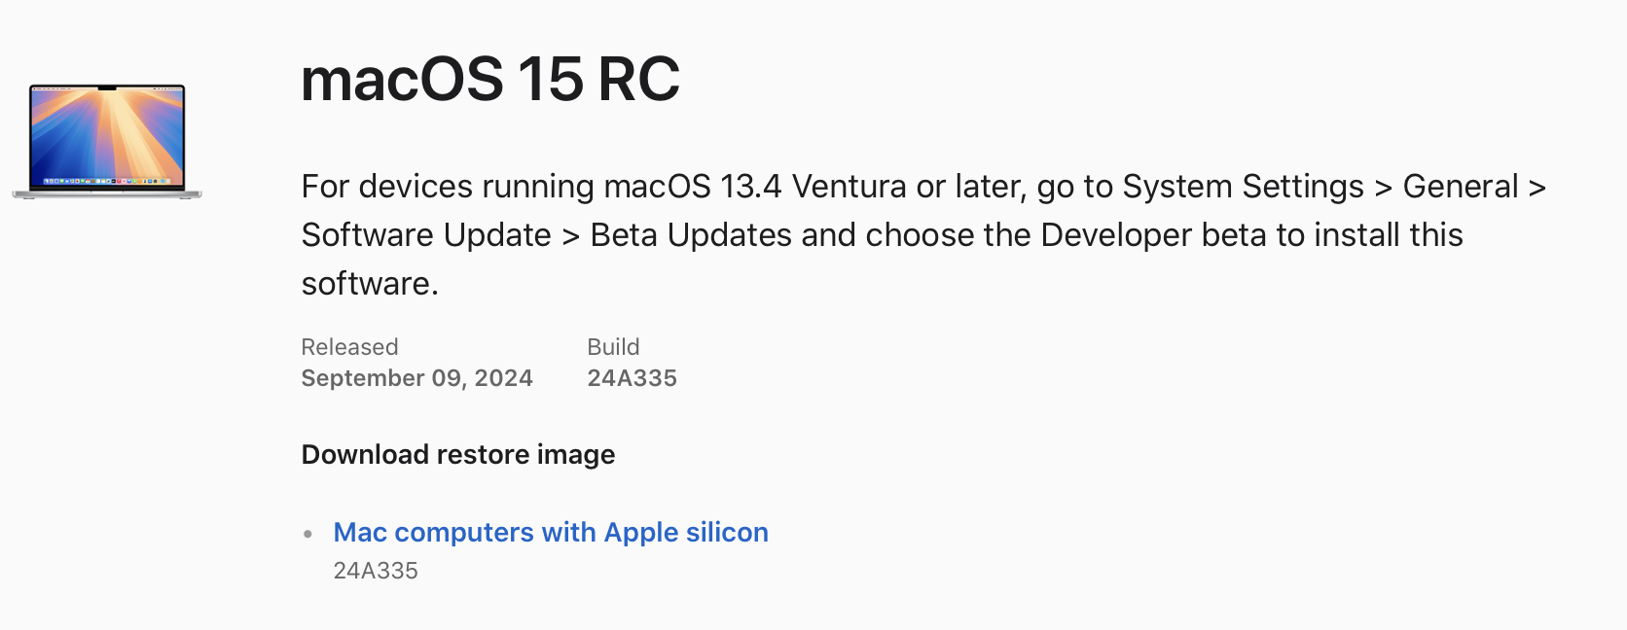The image size is (1627, 630).
Task: Click the Sequoia wallpaper on the MacBook screen
Action: [x=107, y=134]
